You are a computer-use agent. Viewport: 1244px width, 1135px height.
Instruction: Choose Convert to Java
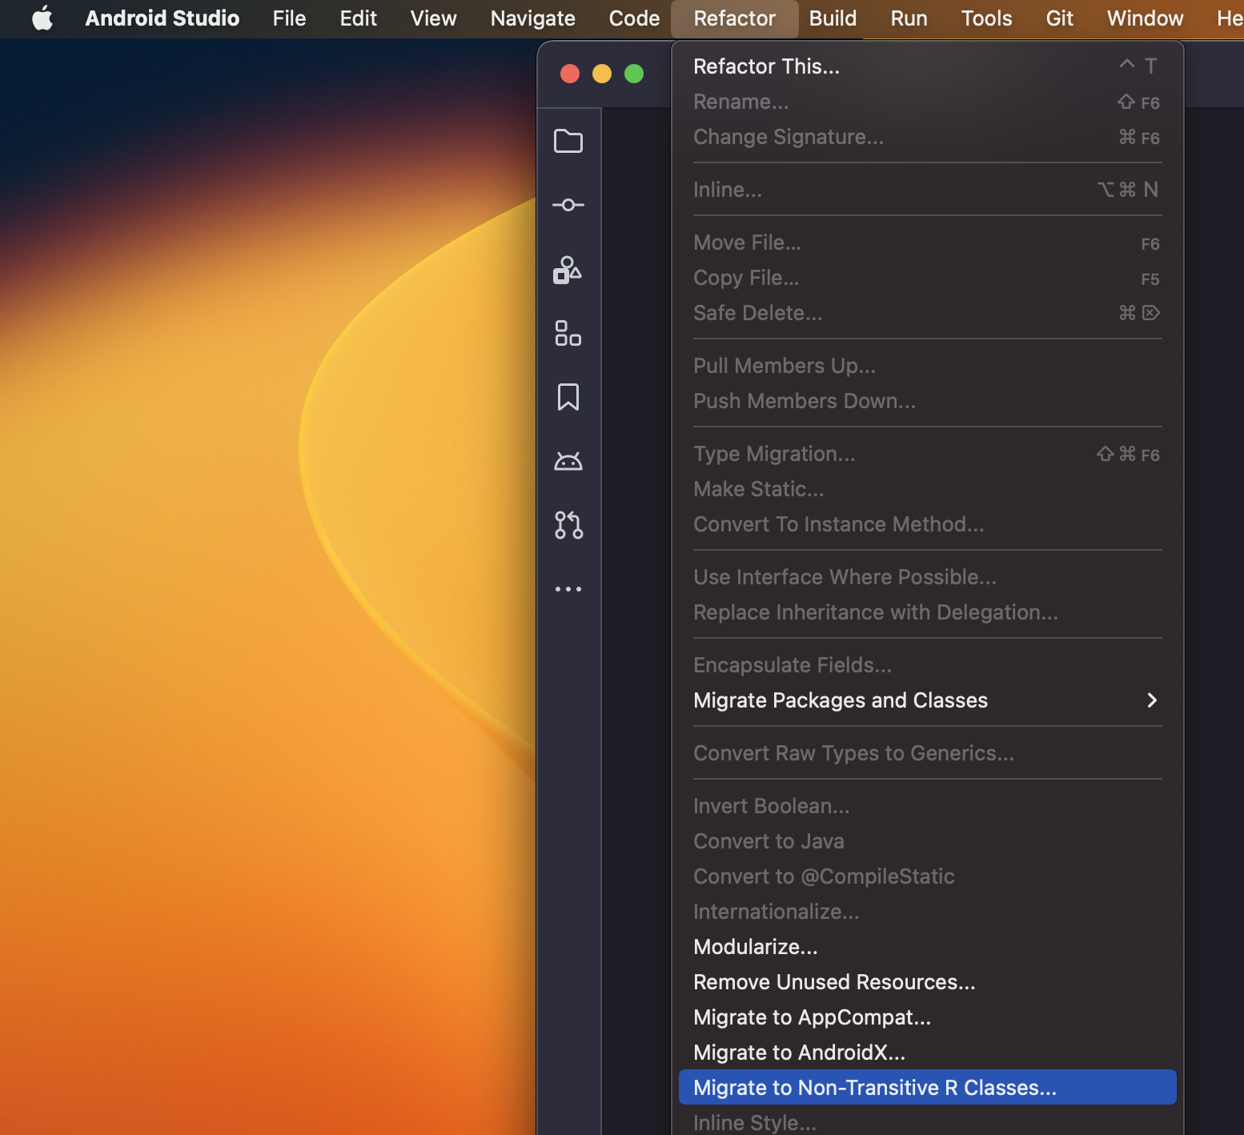click(768, 841)
